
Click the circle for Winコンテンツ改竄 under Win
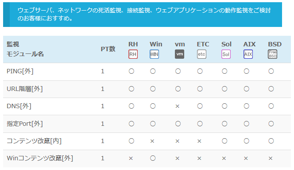(153, 159)
